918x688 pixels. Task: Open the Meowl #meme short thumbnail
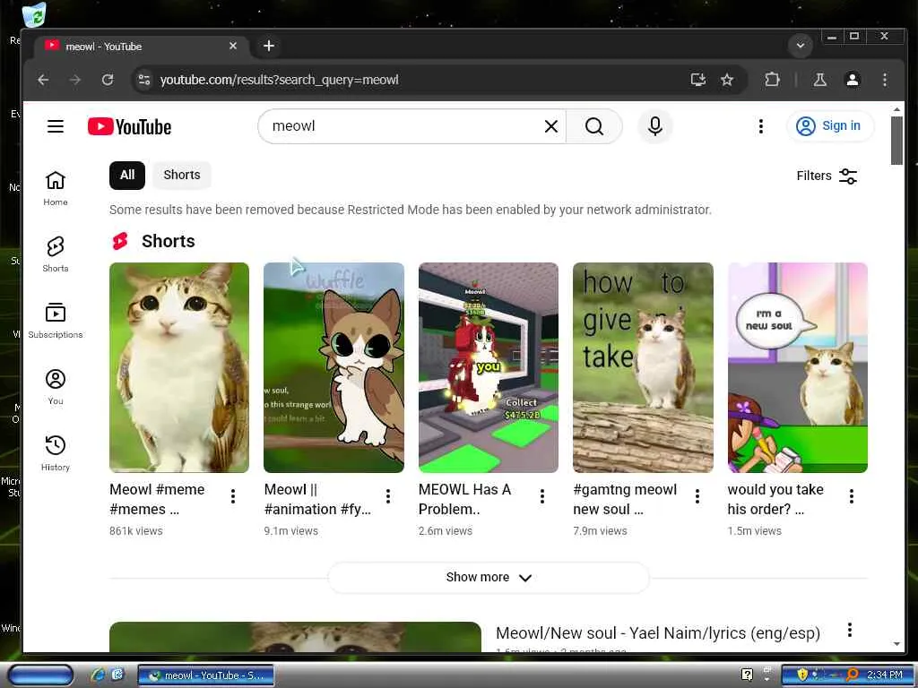[179, 367]
